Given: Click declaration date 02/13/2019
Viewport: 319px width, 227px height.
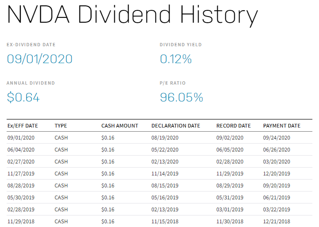Looking at the screenshot, I should pyautogui.click(x=165, y=210).
